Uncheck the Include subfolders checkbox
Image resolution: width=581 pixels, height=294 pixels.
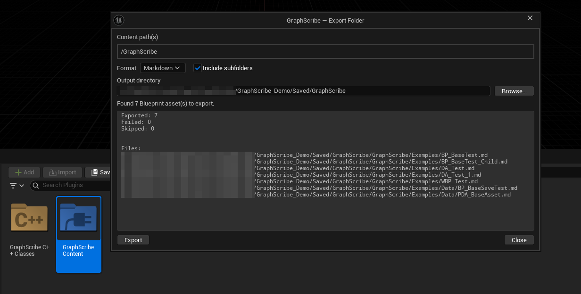(x=198, y=68)
